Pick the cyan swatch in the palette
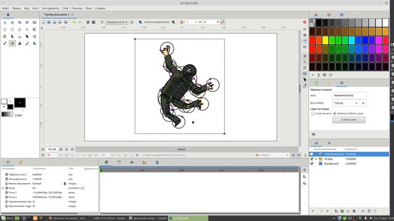 tap(352, 41)
